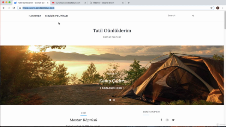Click the padlock icon in address bar
Viewport: 226px width, 127px height.
point(20,8)
